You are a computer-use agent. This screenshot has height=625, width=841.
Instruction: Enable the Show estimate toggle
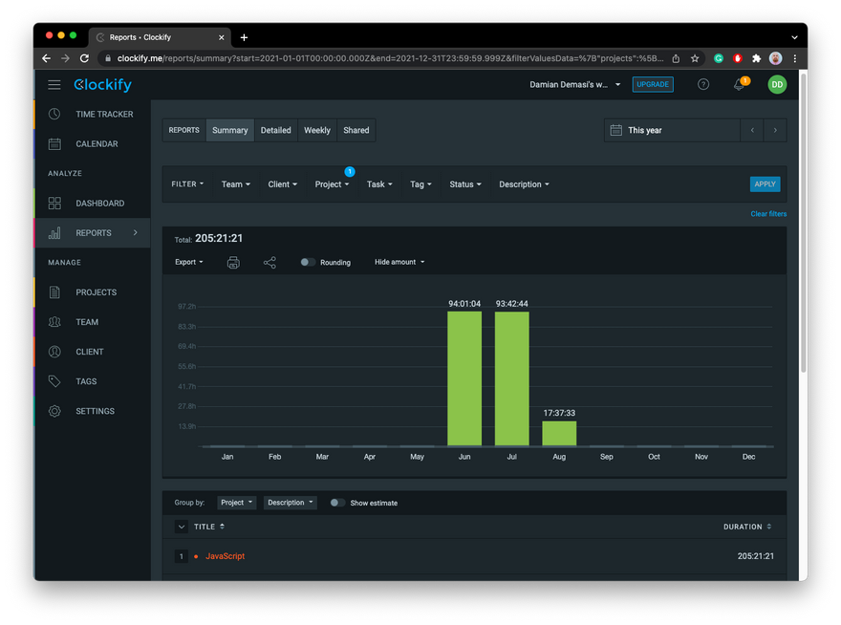[x=337, y=503]
